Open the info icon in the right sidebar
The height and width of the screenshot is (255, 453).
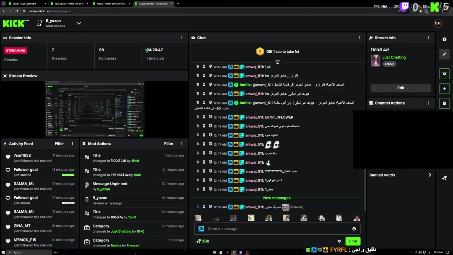click(x=445, y=39)
